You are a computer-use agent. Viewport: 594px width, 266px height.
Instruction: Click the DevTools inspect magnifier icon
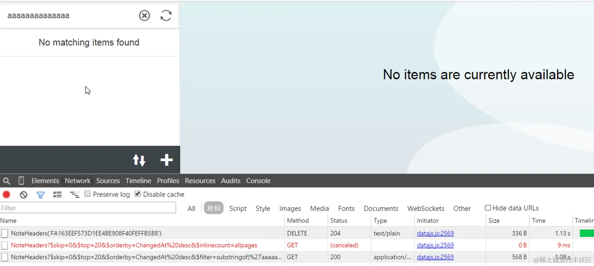tap(7, 181)
